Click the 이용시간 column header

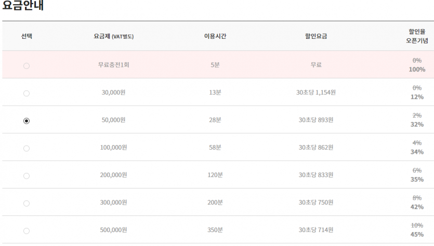point(215,36)
